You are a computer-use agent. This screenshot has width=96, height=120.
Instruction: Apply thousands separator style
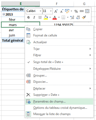(82, 11)
